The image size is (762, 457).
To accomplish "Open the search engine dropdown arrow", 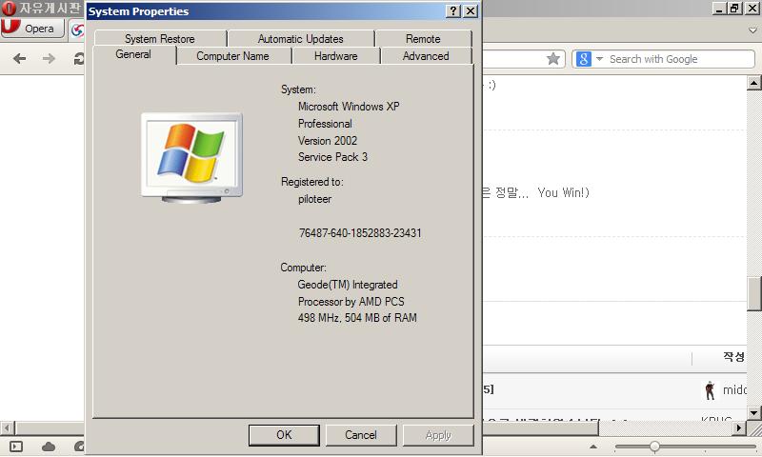I will coord(599,59).
